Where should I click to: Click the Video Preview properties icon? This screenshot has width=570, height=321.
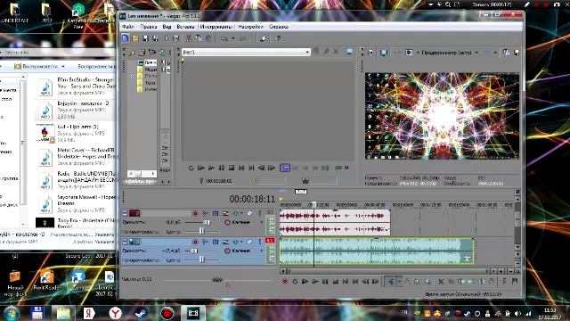(x=370, y=53)
